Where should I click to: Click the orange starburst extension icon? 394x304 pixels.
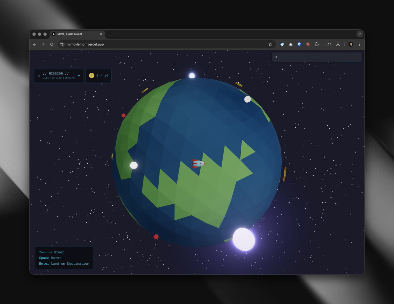click(308, 44)
